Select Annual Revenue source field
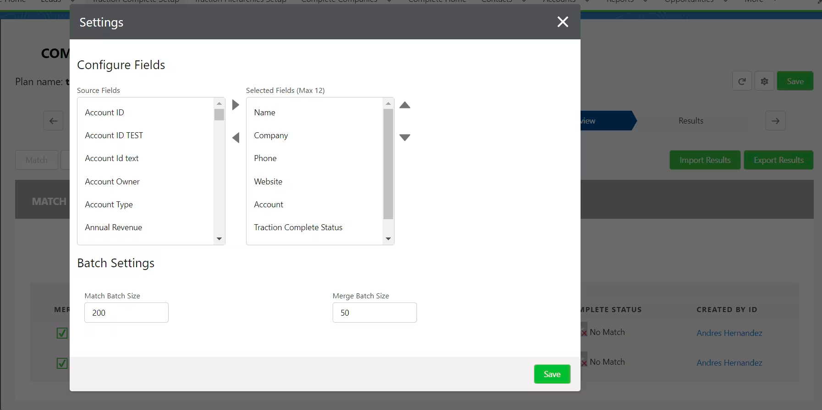The image size is (822, 410). [x=146, y=227]
